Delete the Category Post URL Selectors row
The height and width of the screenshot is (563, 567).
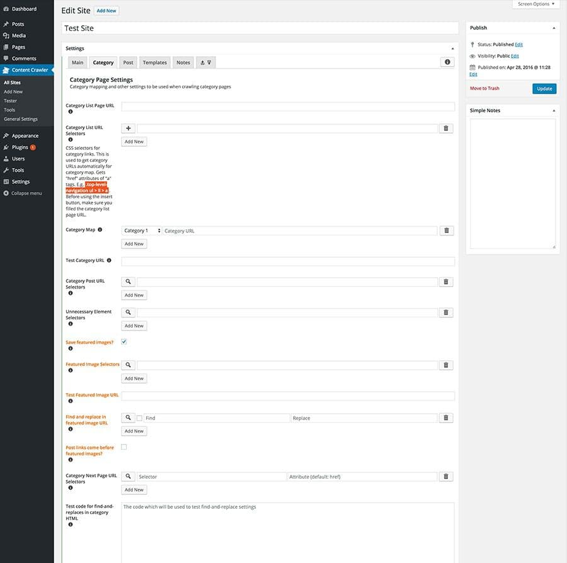[446, 281]
